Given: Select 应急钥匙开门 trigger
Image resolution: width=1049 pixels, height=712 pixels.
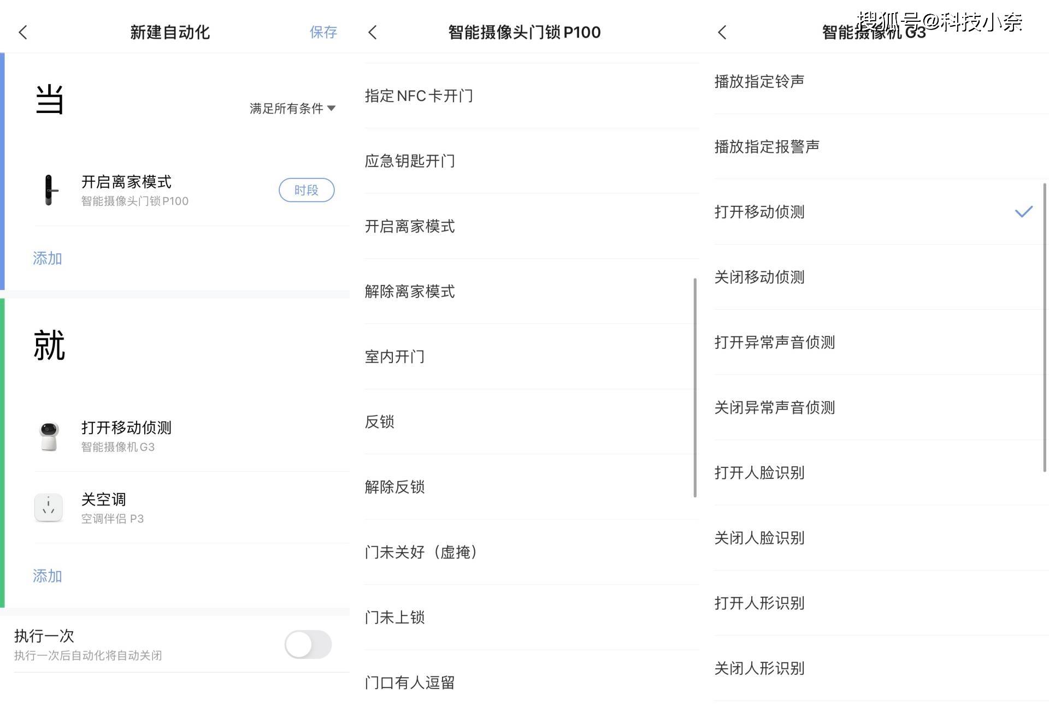Looking at the screenshot, I should (532, 161).
